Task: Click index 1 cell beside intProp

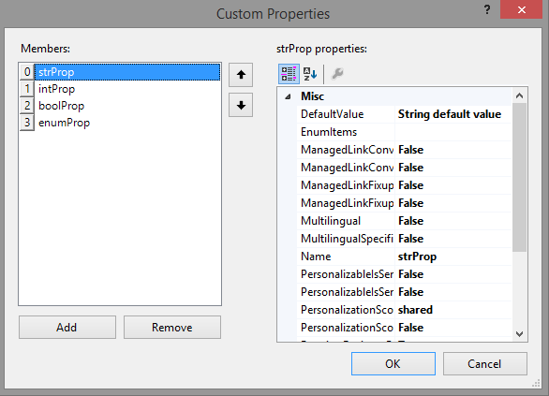Action: pyautogui.click(x=27, y=89)
